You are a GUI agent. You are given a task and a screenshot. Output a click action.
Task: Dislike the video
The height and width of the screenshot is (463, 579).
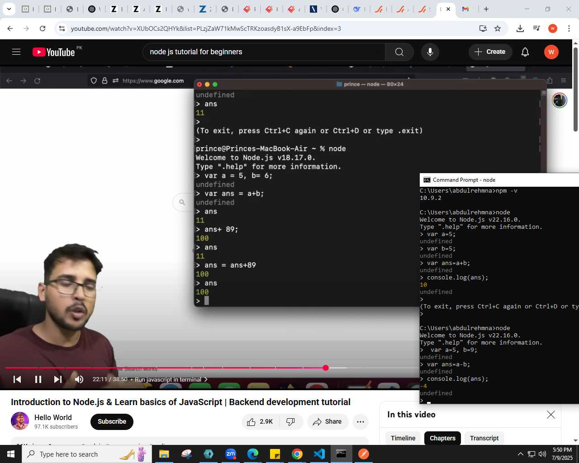tap(291, 422)
